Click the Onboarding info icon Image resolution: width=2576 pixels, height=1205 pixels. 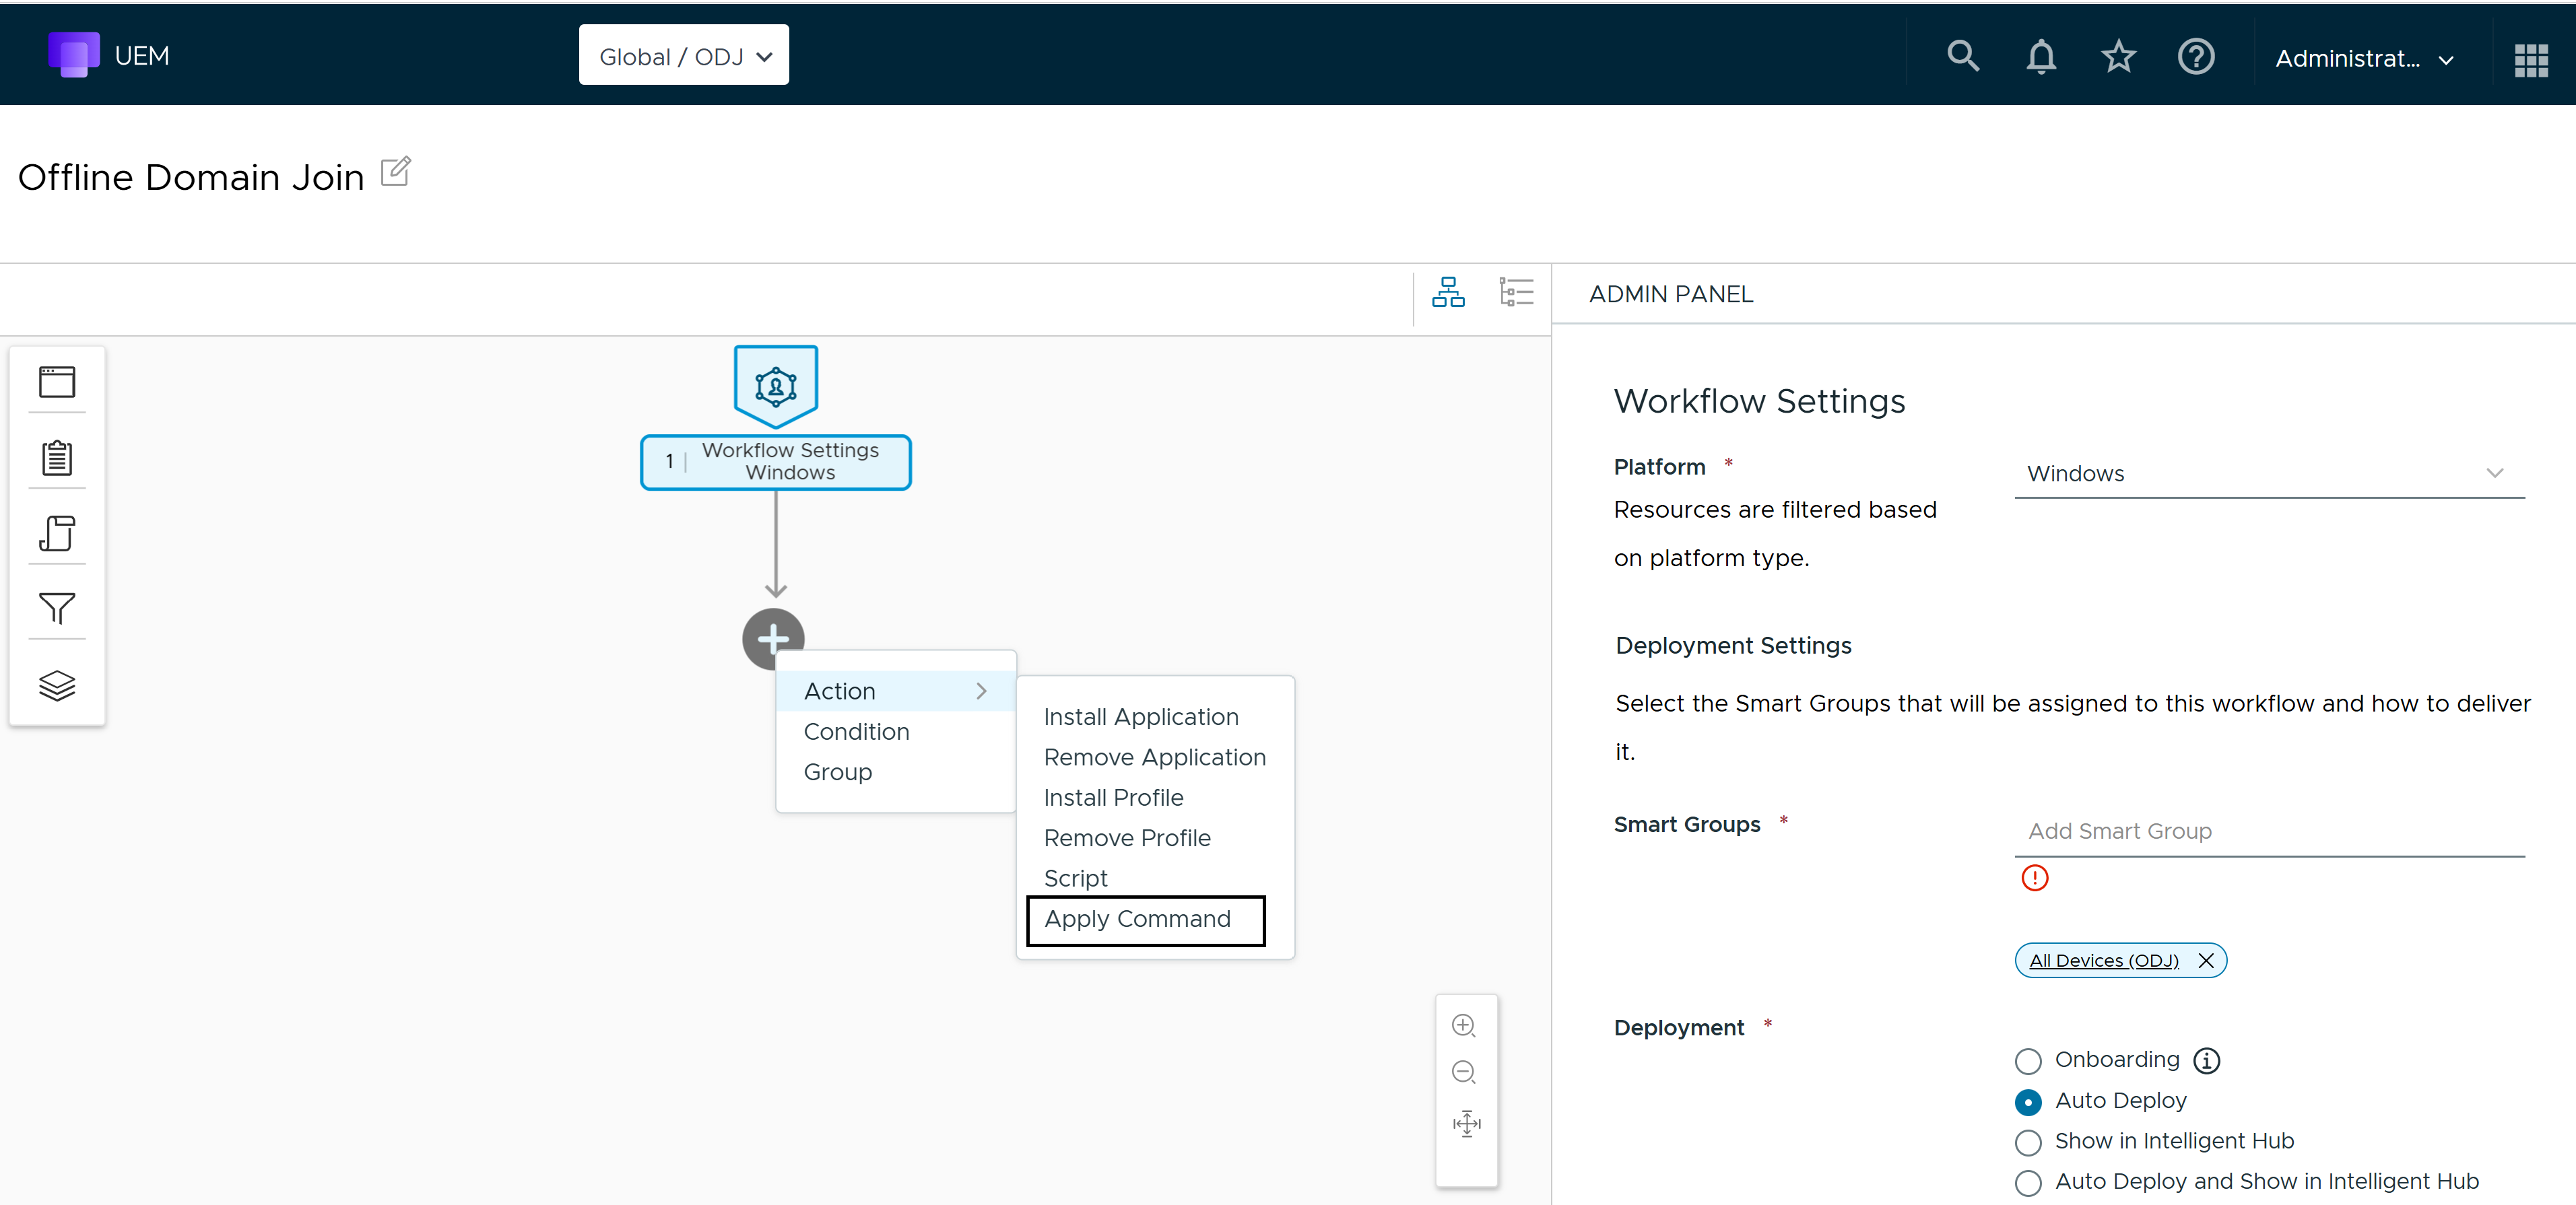click(2207, 1061)
